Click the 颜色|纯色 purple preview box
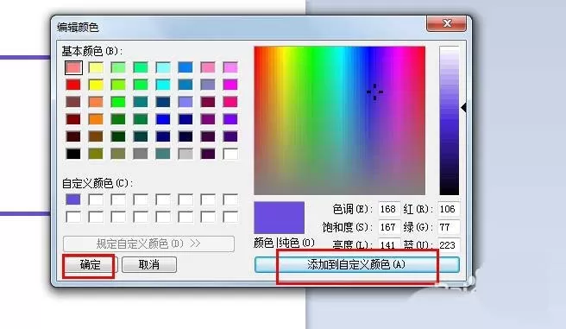Viewport: 566px width, 329px height. [x=279, y=218]
